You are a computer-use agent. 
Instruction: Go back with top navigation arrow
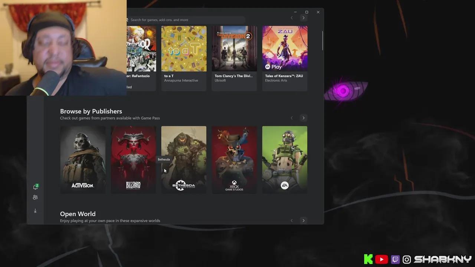[x=292, y=18]
